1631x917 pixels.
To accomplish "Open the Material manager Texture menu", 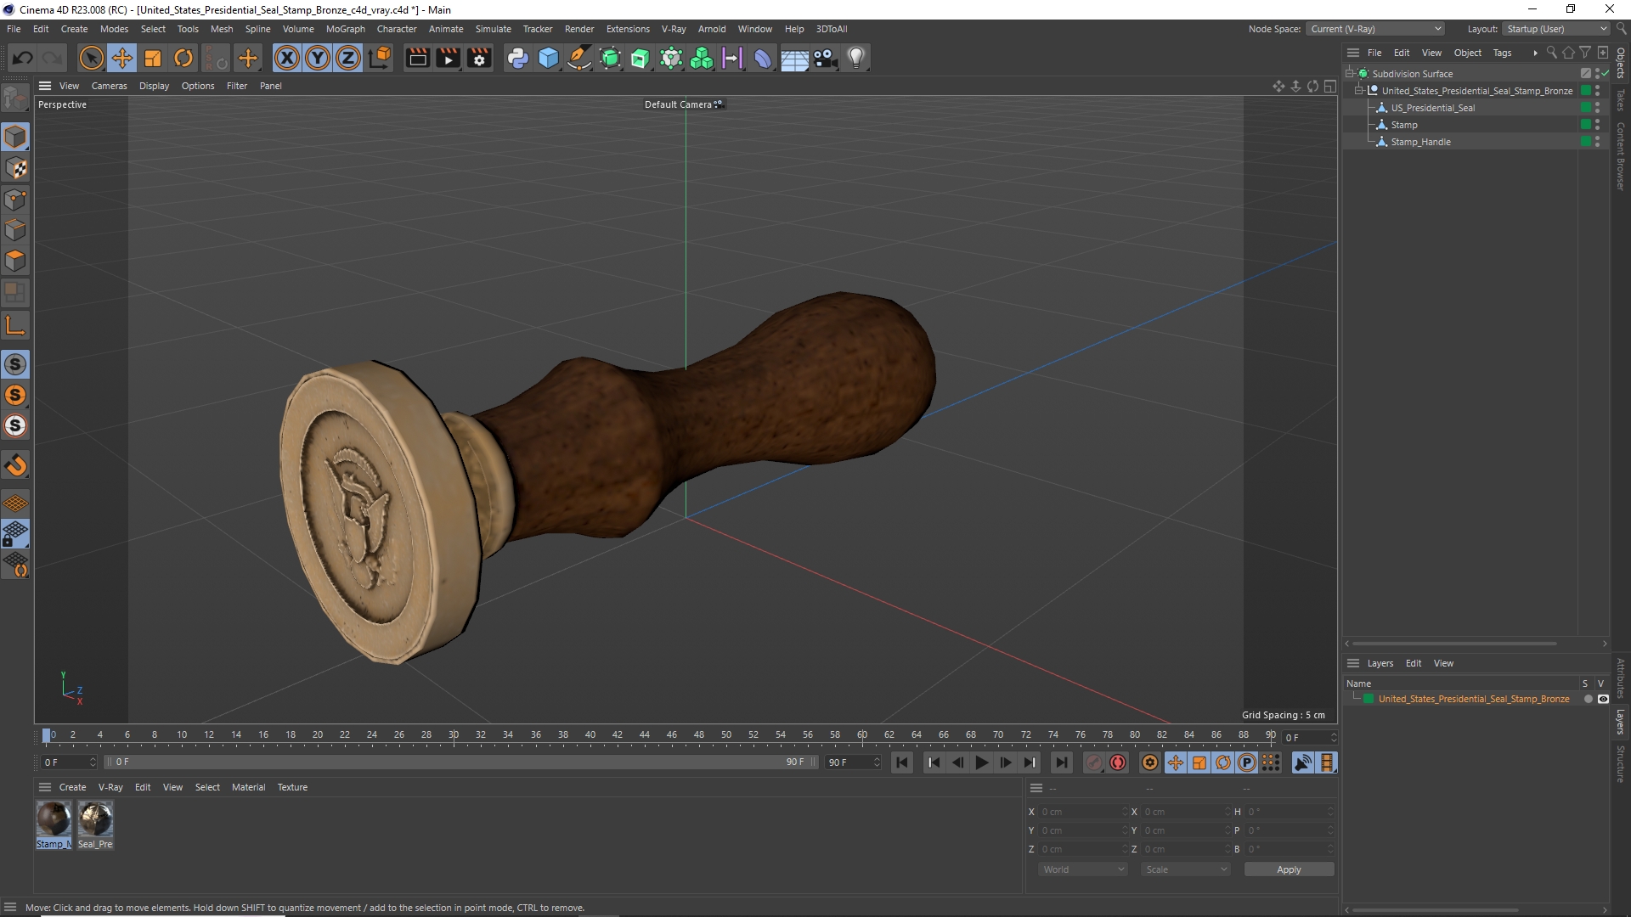I will point(292,787).
